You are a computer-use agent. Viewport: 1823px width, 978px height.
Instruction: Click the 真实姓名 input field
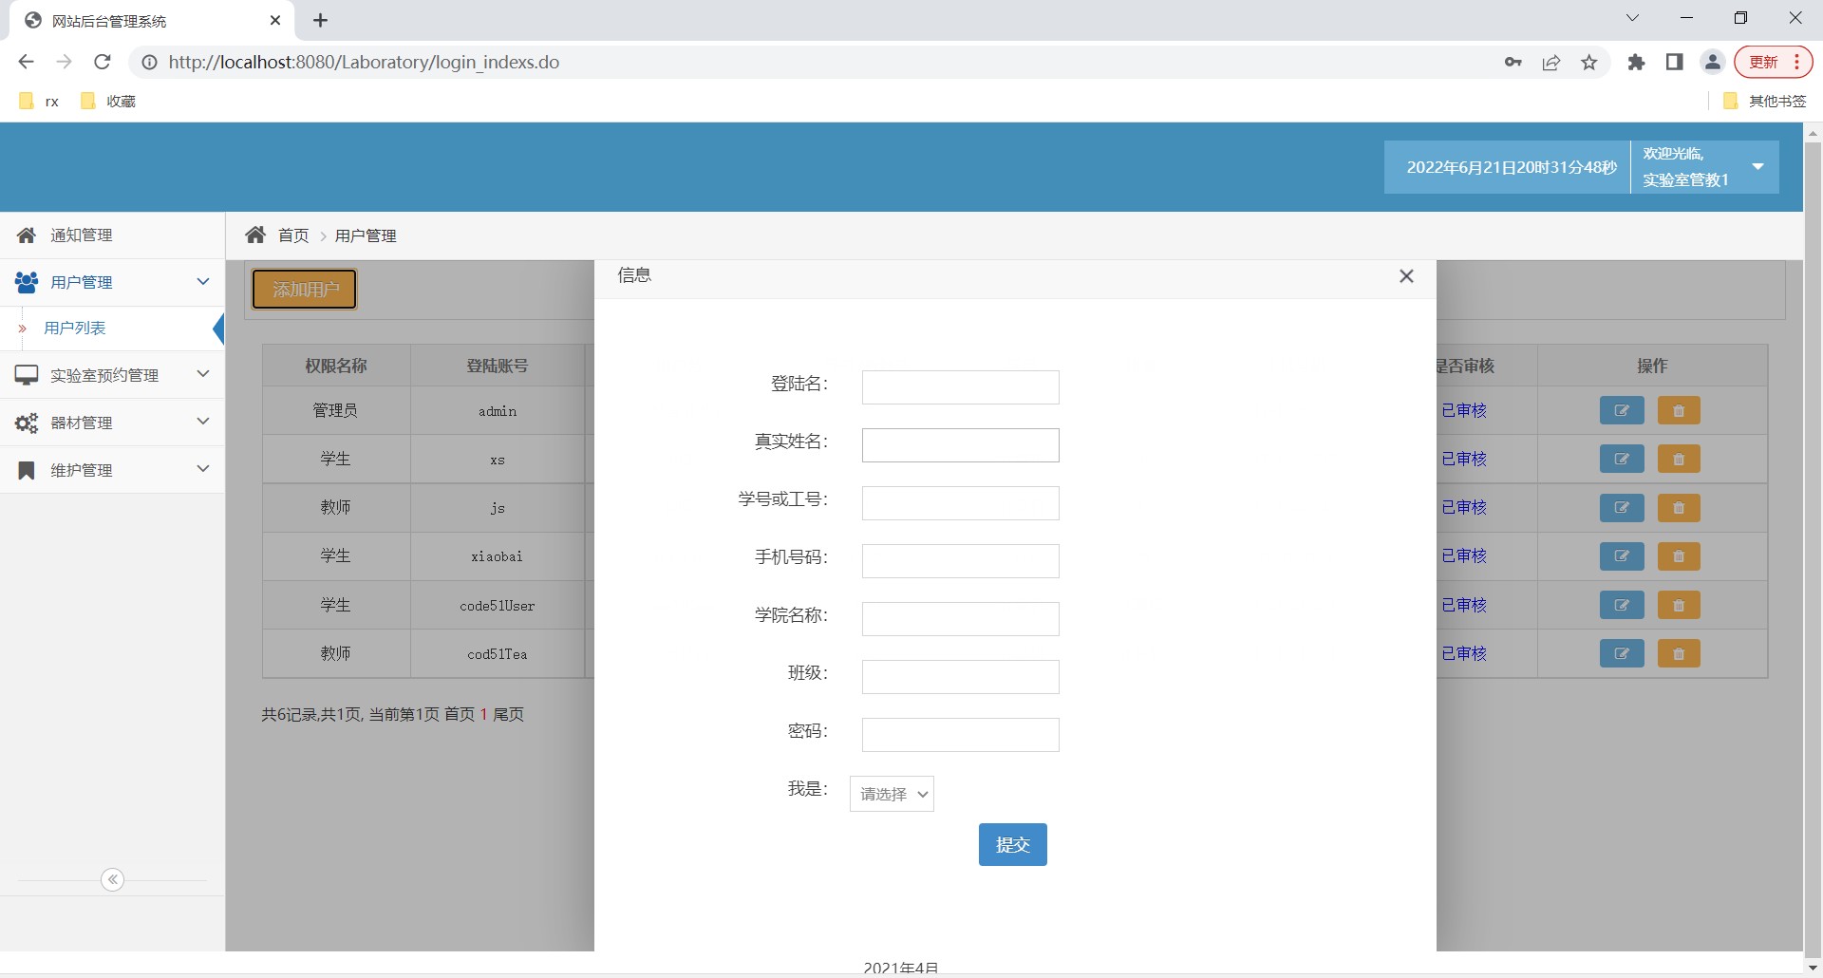click(960, 445)
